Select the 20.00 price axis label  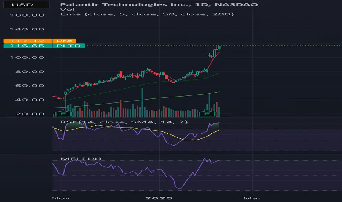pos(30,114)
